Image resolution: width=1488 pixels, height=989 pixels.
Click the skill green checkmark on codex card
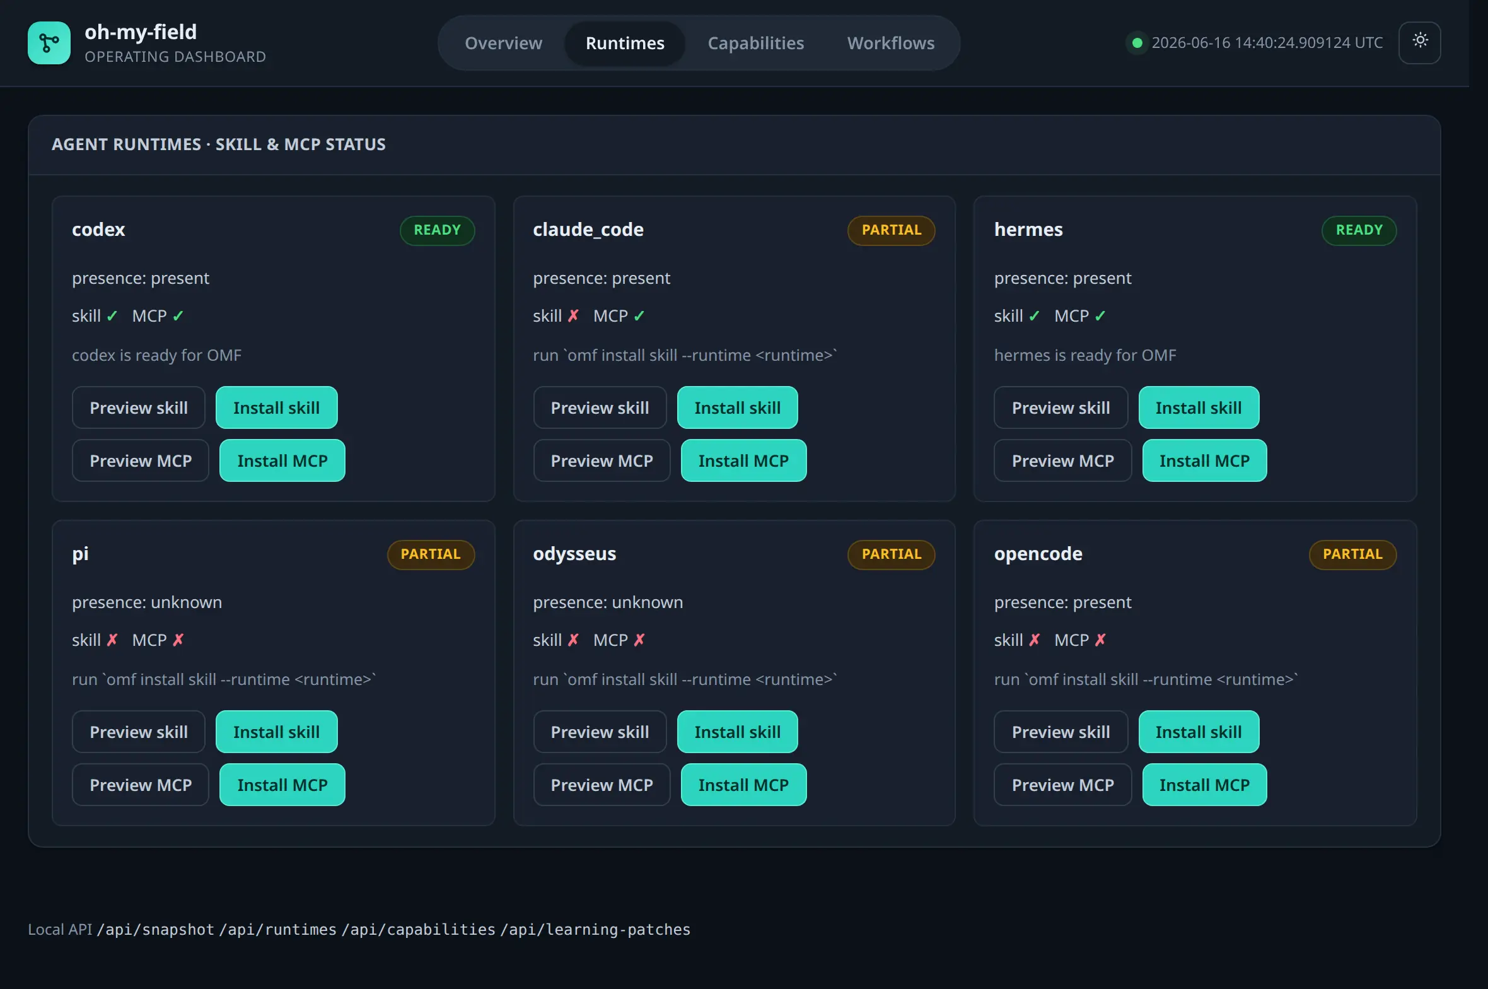(112, 315)
